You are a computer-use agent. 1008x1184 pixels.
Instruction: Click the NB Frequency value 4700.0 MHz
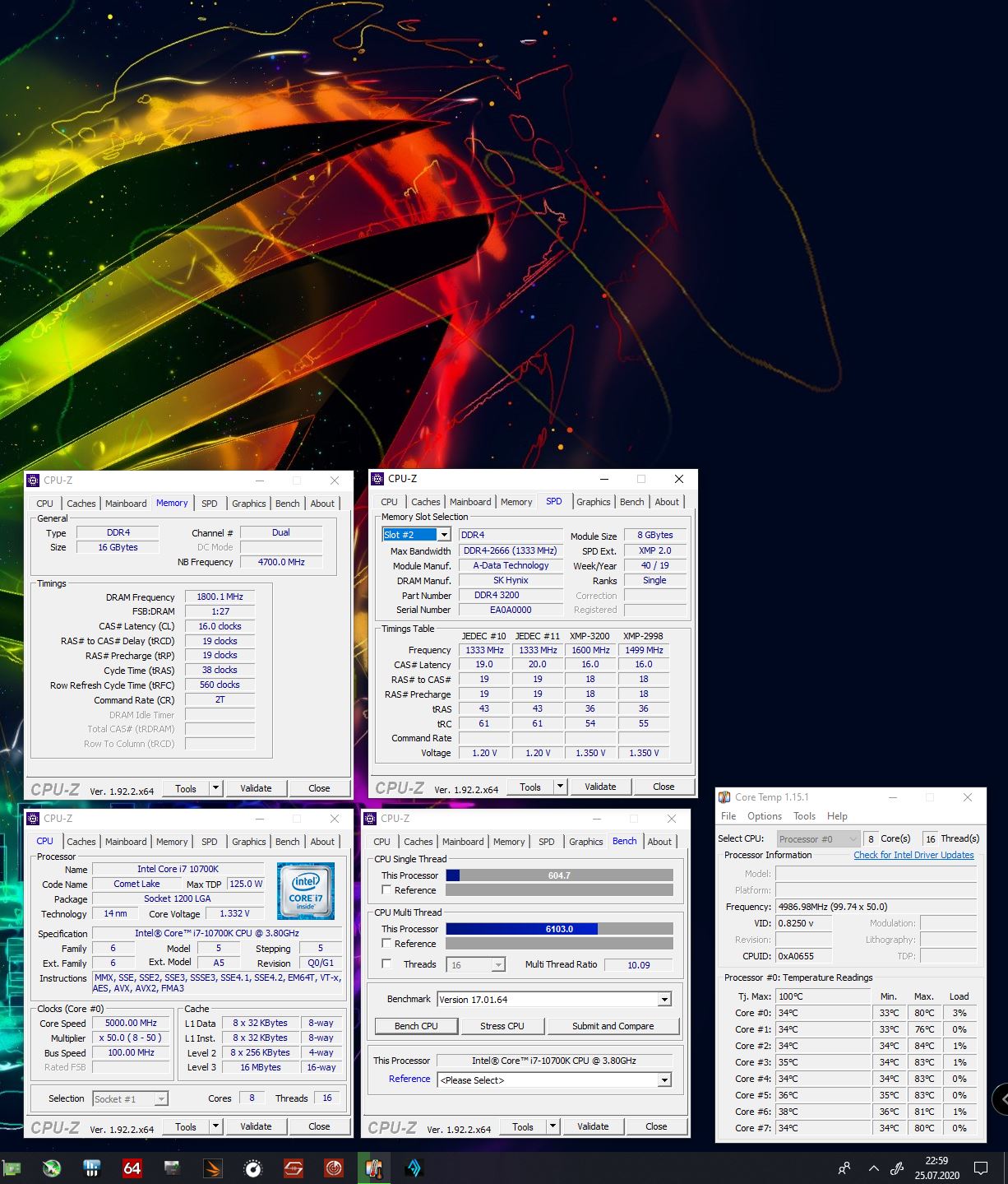(x=281, y=562)
